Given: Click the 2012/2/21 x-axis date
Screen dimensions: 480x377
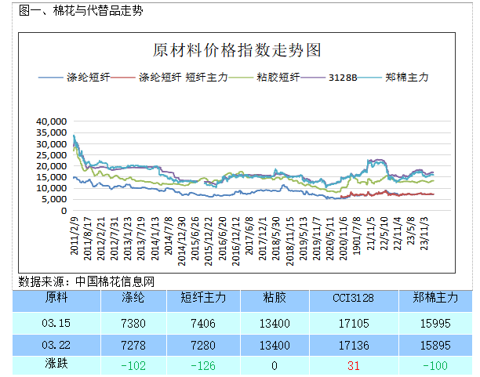Looking at the screenshot, I should coord(101,239).
